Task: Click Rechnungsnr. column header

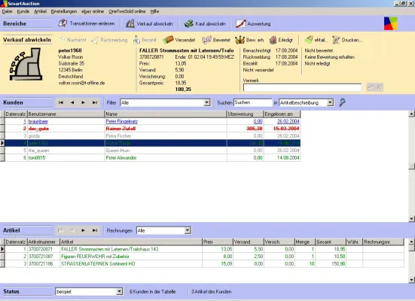Action: click(x=383, y=242)
